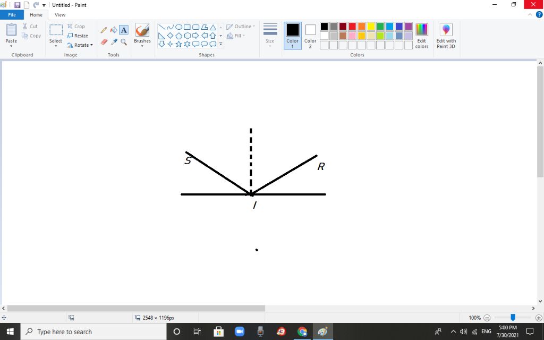Screen dimensions: 544x340
Task: Select Color 2 background box
Action: click(310, 36)
